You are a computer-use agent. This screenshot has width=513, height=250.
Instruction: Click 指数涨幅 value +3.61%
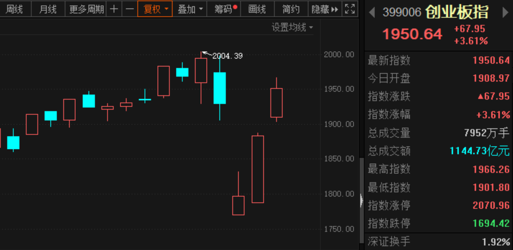tap(493, 115)
